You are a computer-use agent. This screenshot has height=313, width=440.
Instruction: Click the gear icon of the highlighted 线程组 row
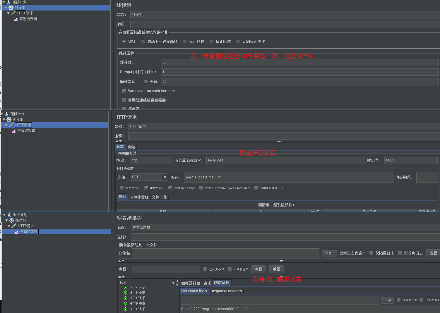pyautogui.click(x=11, y=8)
